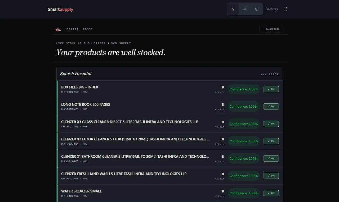The height and width of the screenshot is (202, 339).
Task: Click OK status for WATER SQUAZER SMALL
Action: click(271, 193)
